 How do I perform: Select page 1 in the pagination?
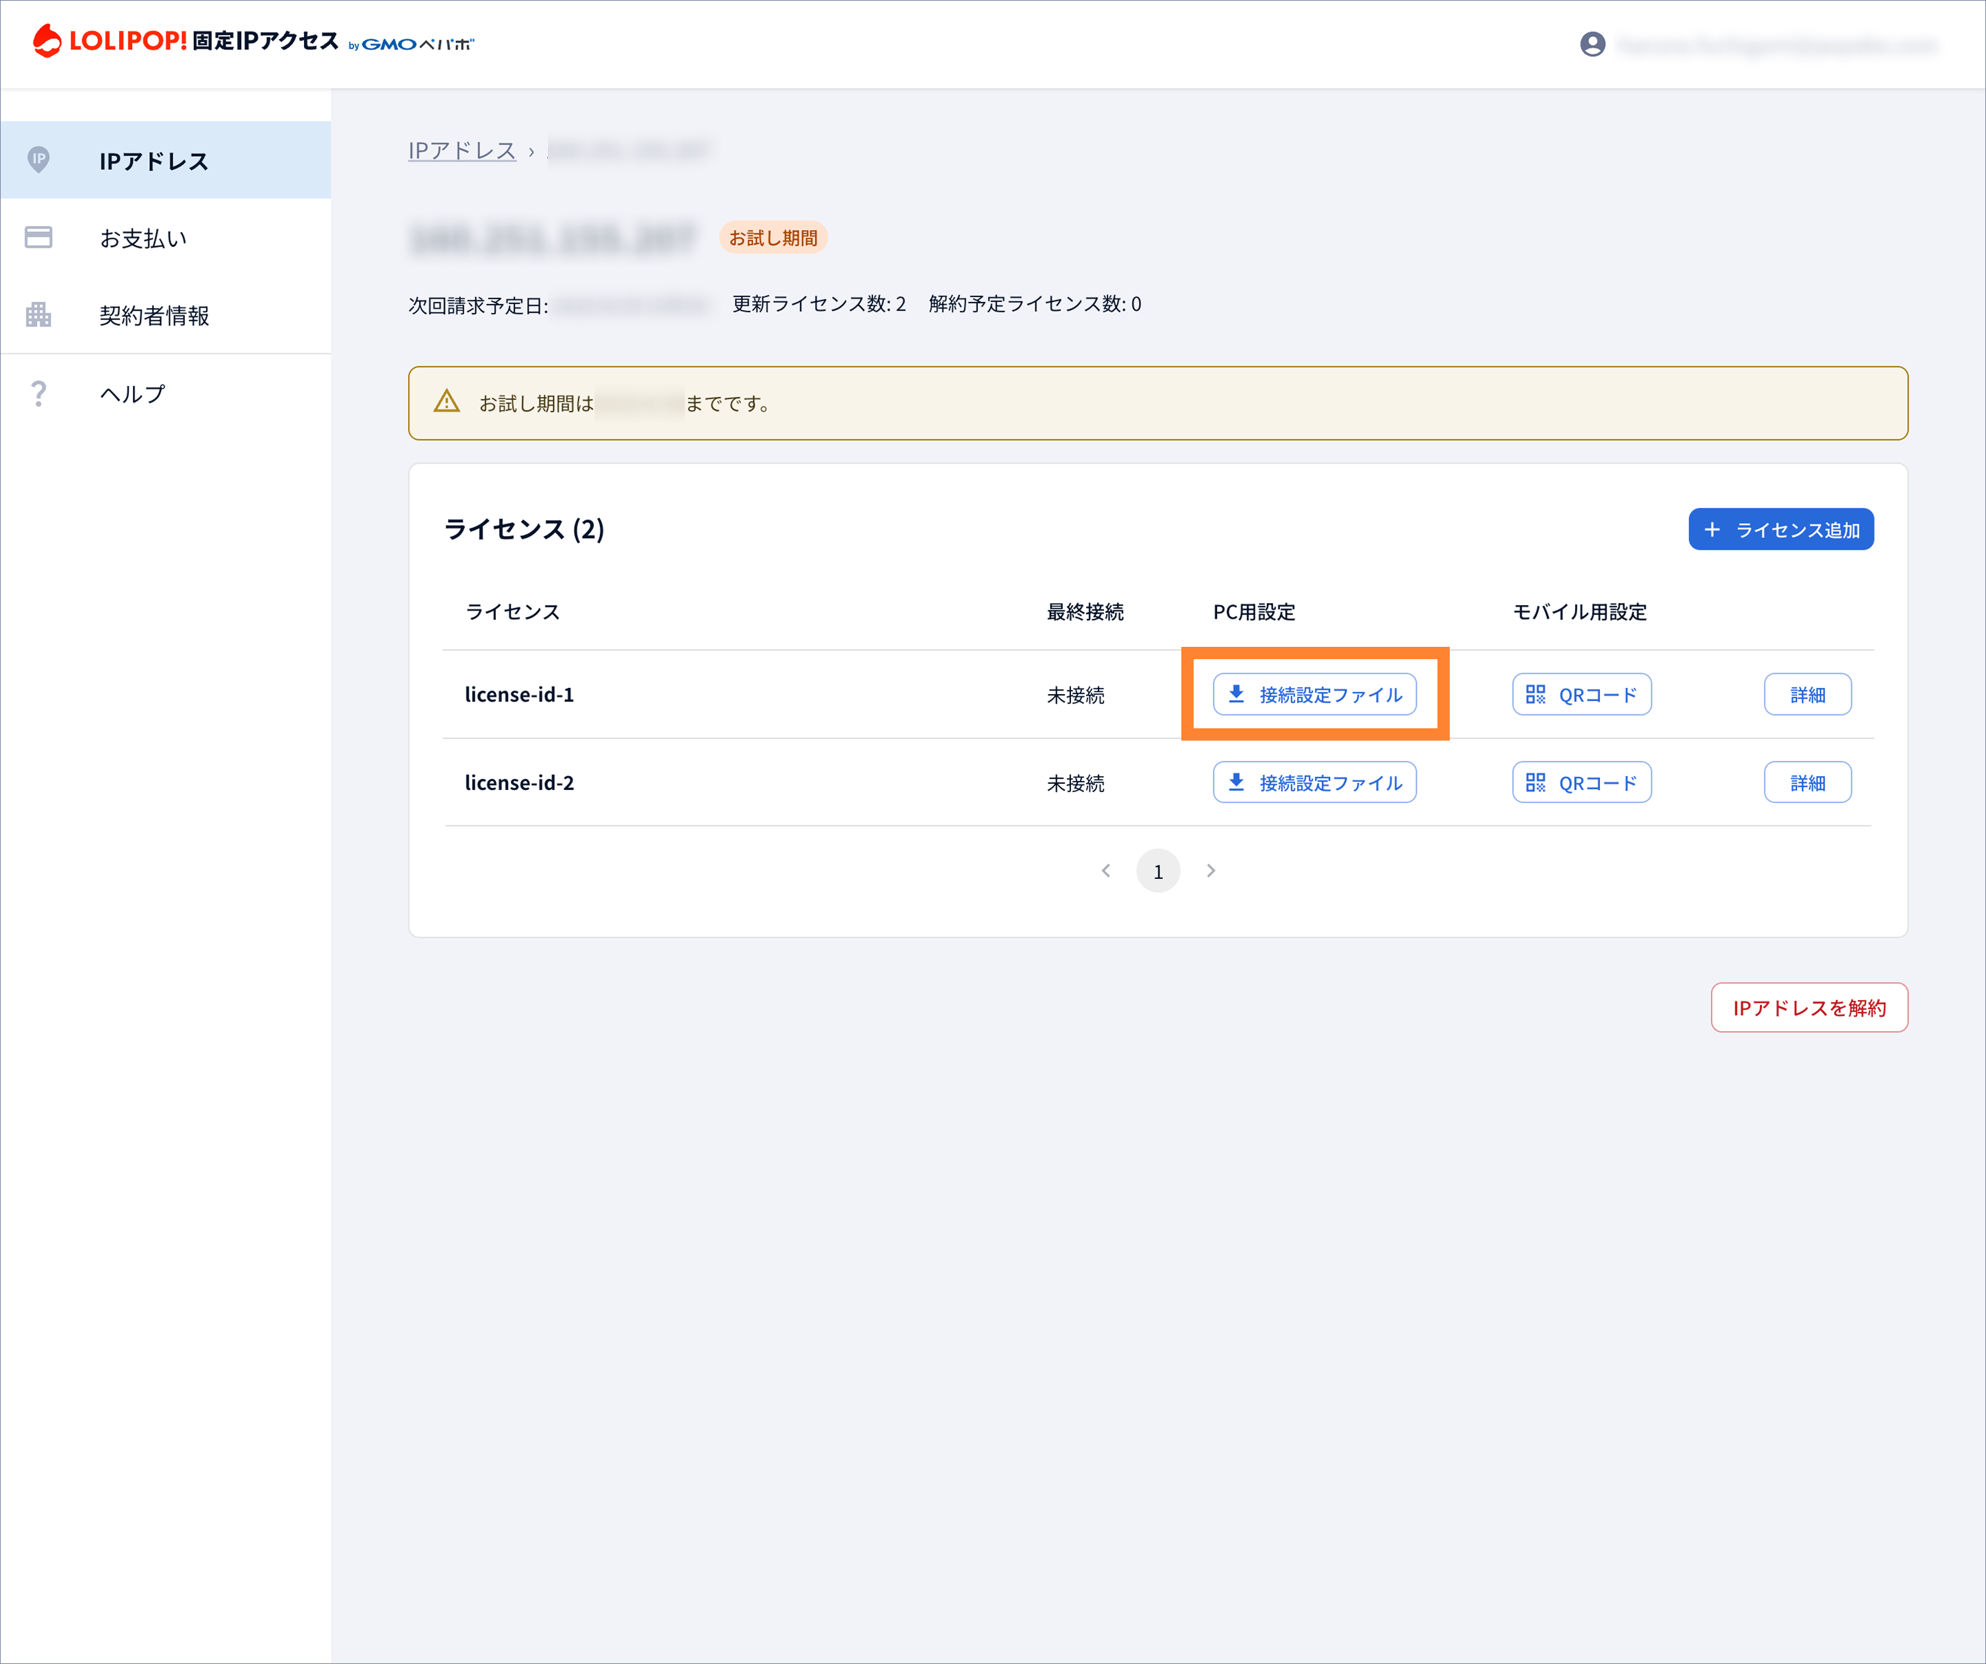click(1159, 870)
